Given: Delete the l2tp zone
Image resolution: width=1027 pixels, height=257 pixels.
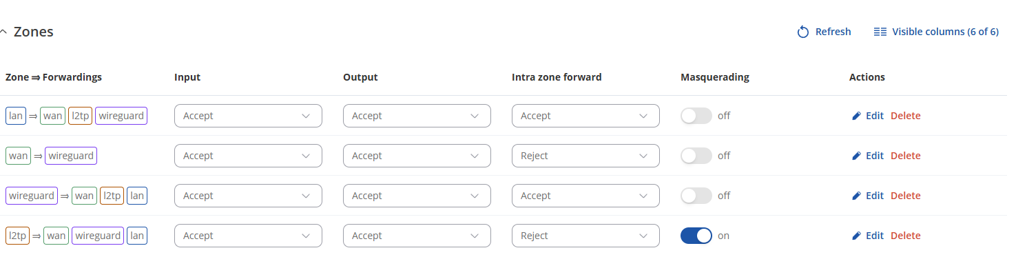Looking at the screenshot, I should coord(905,236).
